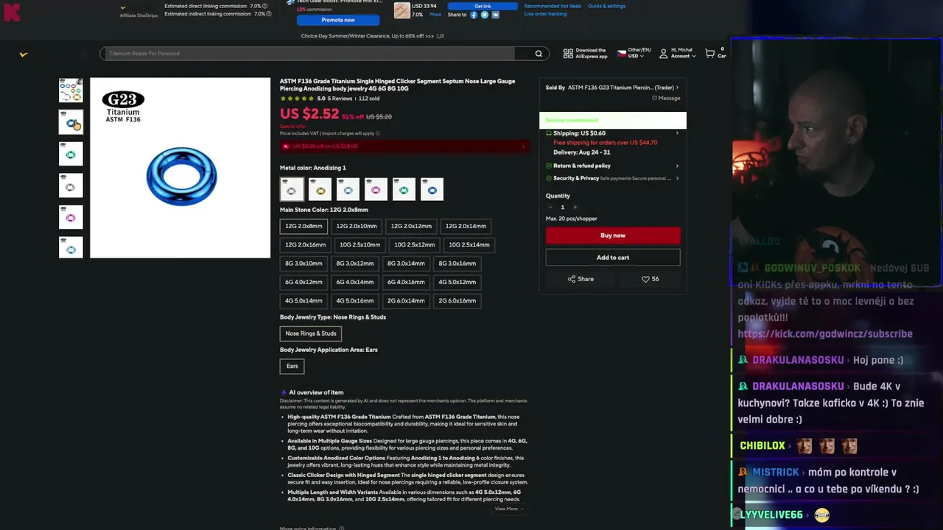Click the blue Get link button

[483, 6]
